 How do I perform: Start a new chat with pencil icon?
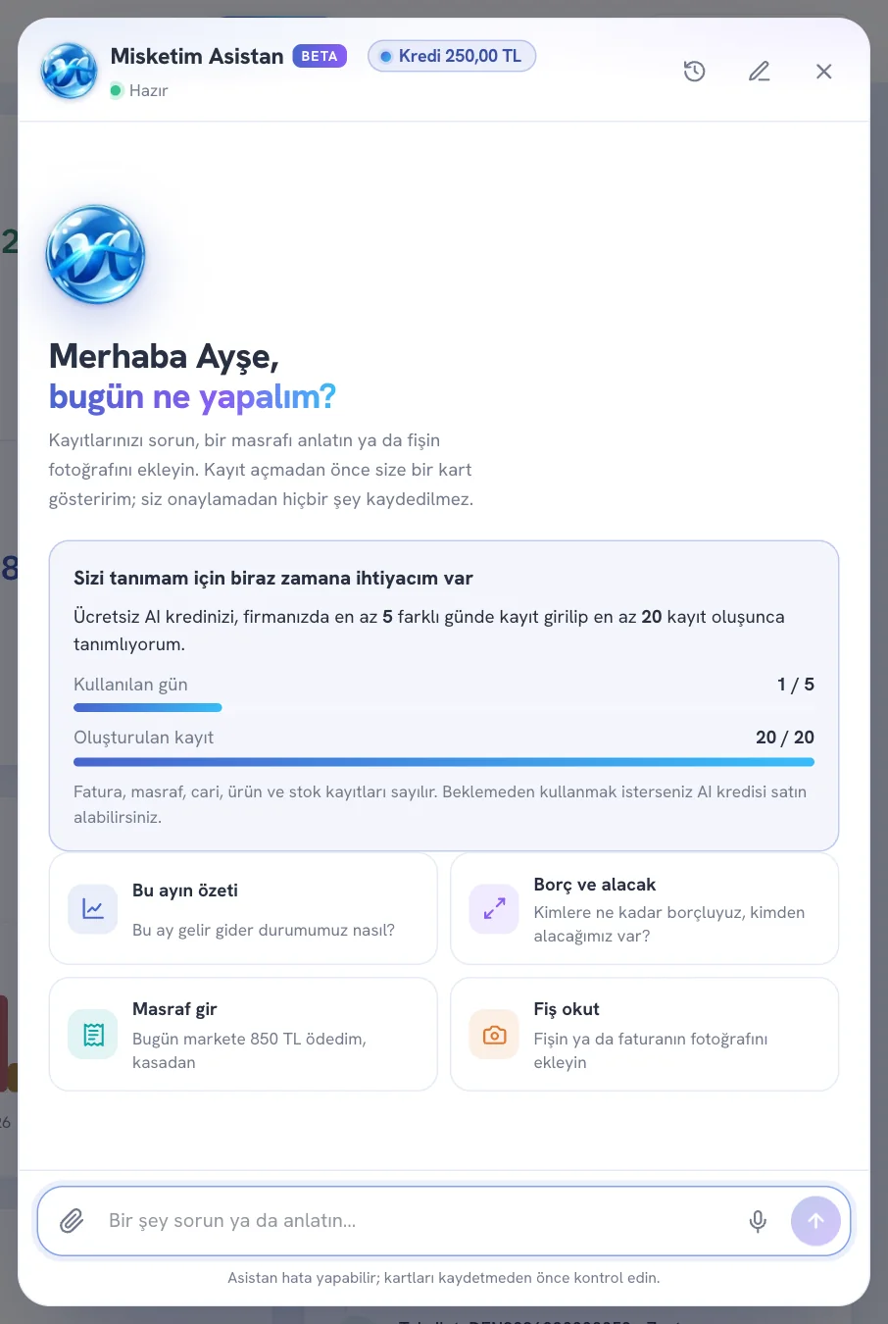760,71
